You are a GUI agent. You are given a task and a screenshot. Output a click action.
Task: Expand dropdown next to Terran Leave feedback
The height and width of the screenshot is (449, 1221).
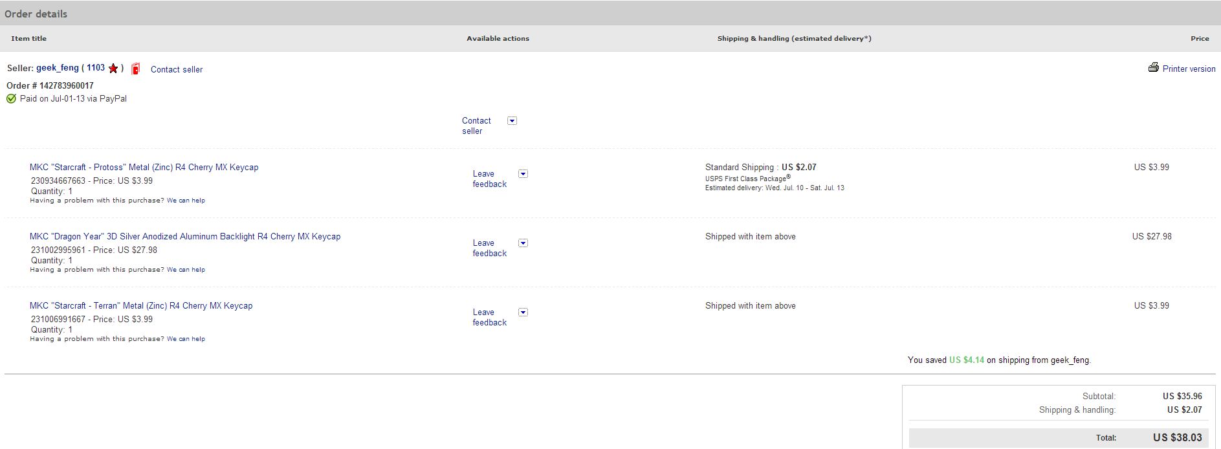pyautogui.click(x=523, y=312)
